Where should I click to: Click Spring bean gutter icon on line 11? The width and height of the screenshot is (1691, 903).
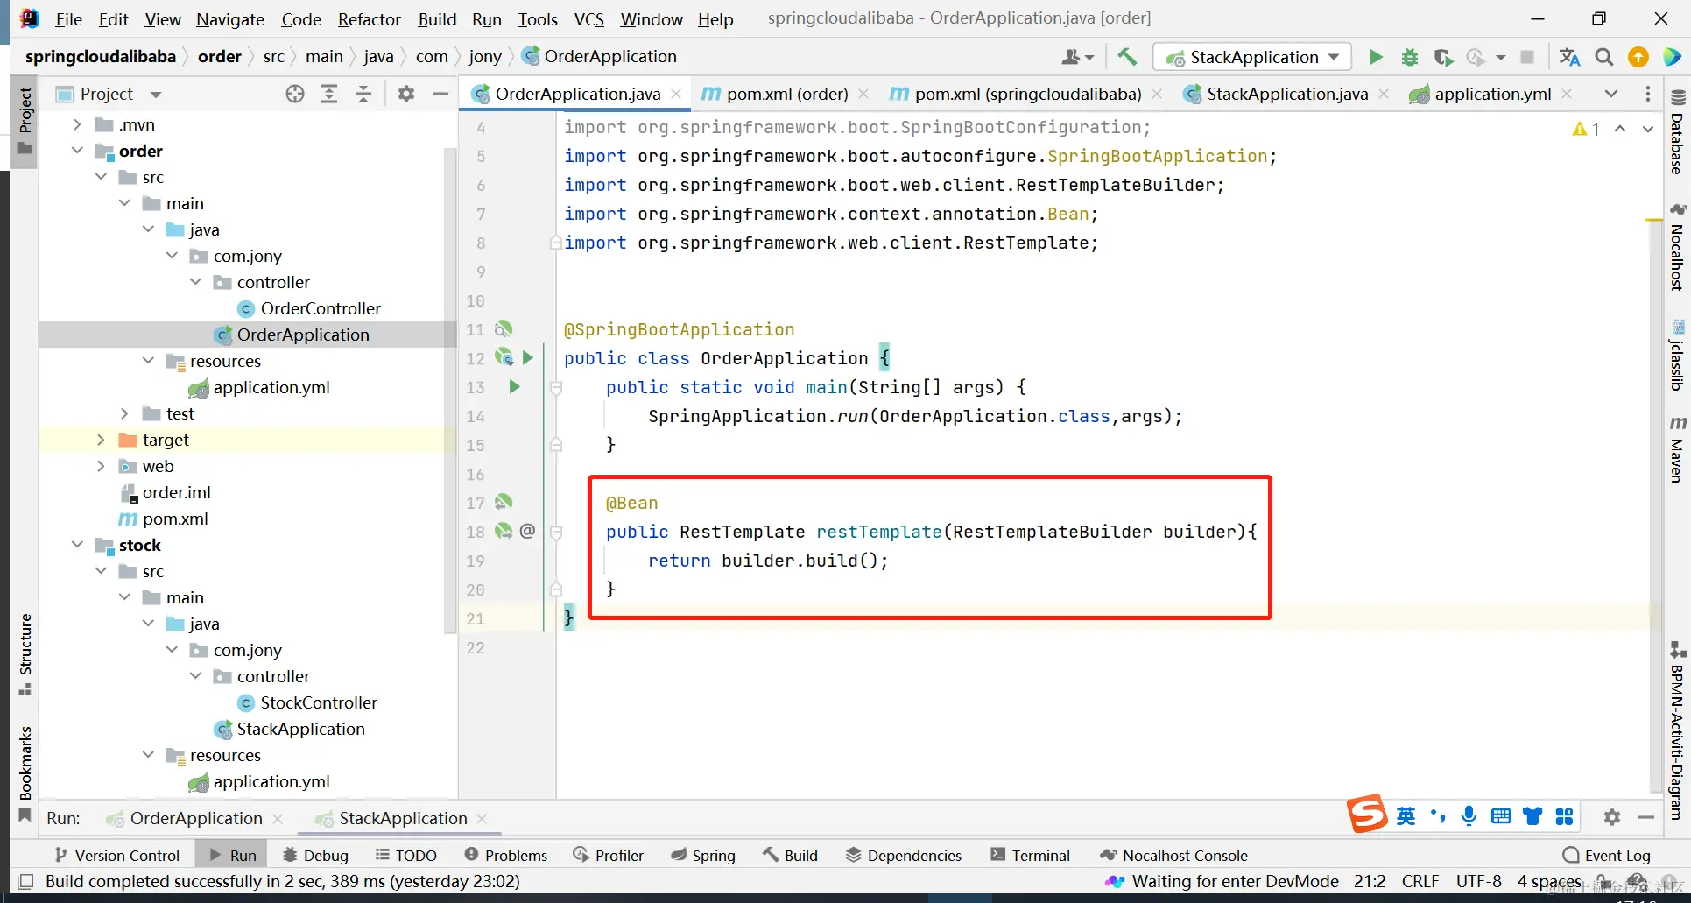pyautogui.click(x=504, y=329)
